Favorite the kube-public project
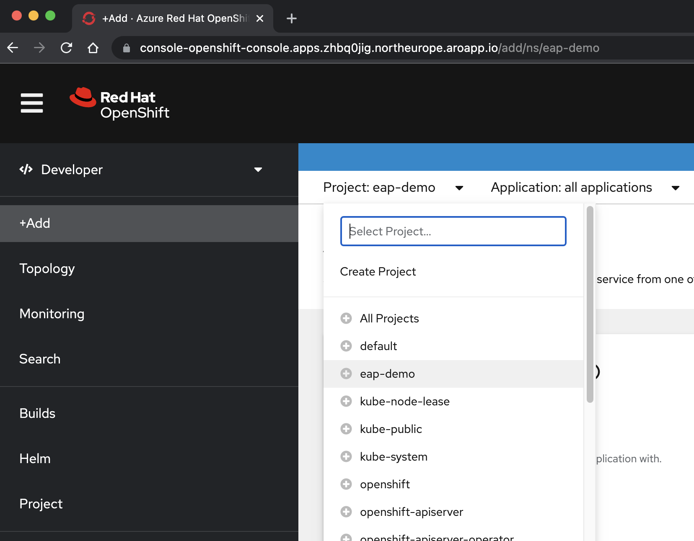This screenshot has width=694, height=541. 346,429
